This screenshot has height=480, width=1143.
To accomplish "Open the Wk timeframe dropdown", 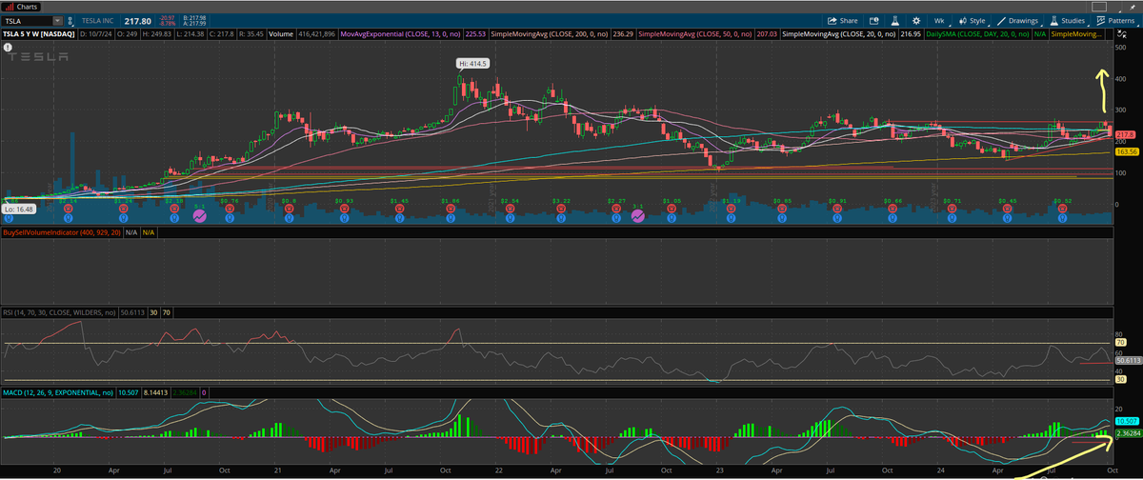I will point(939,21).
